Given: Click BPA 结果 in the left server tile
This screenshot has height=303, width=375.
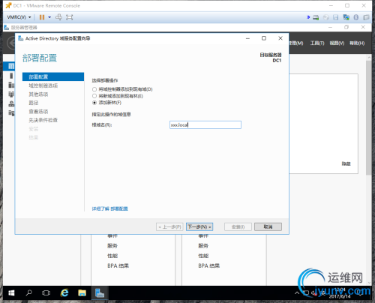Looking at the screenshot, I should 118,265.
